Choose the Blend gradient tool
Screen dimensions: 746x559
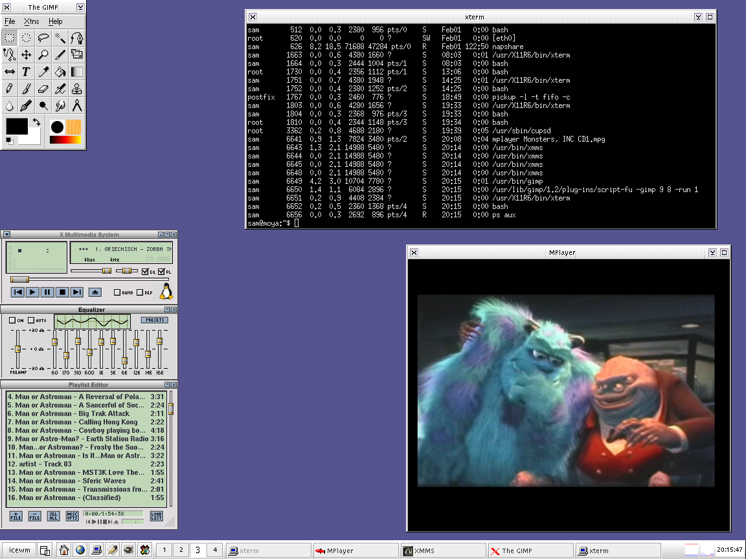tap(77, 72)
